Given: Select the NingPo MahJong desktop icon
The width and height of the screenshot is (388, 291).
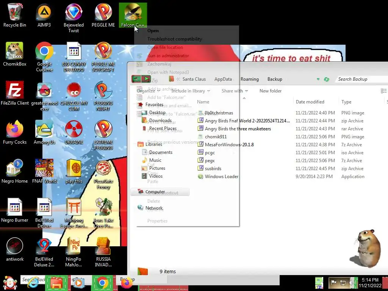Looking at the screenshot, I should pyautogui.click(x=74, y=252).
